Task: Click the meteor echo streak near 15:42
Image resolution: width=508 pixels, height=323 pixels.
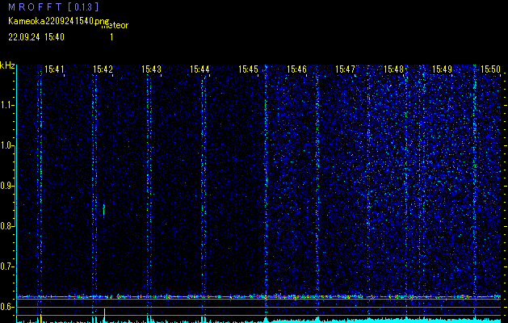Action: (104, 210)
